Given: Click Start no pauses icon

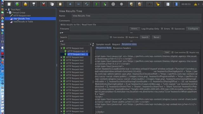Looking at the screenshot, I should pos(105,4).
